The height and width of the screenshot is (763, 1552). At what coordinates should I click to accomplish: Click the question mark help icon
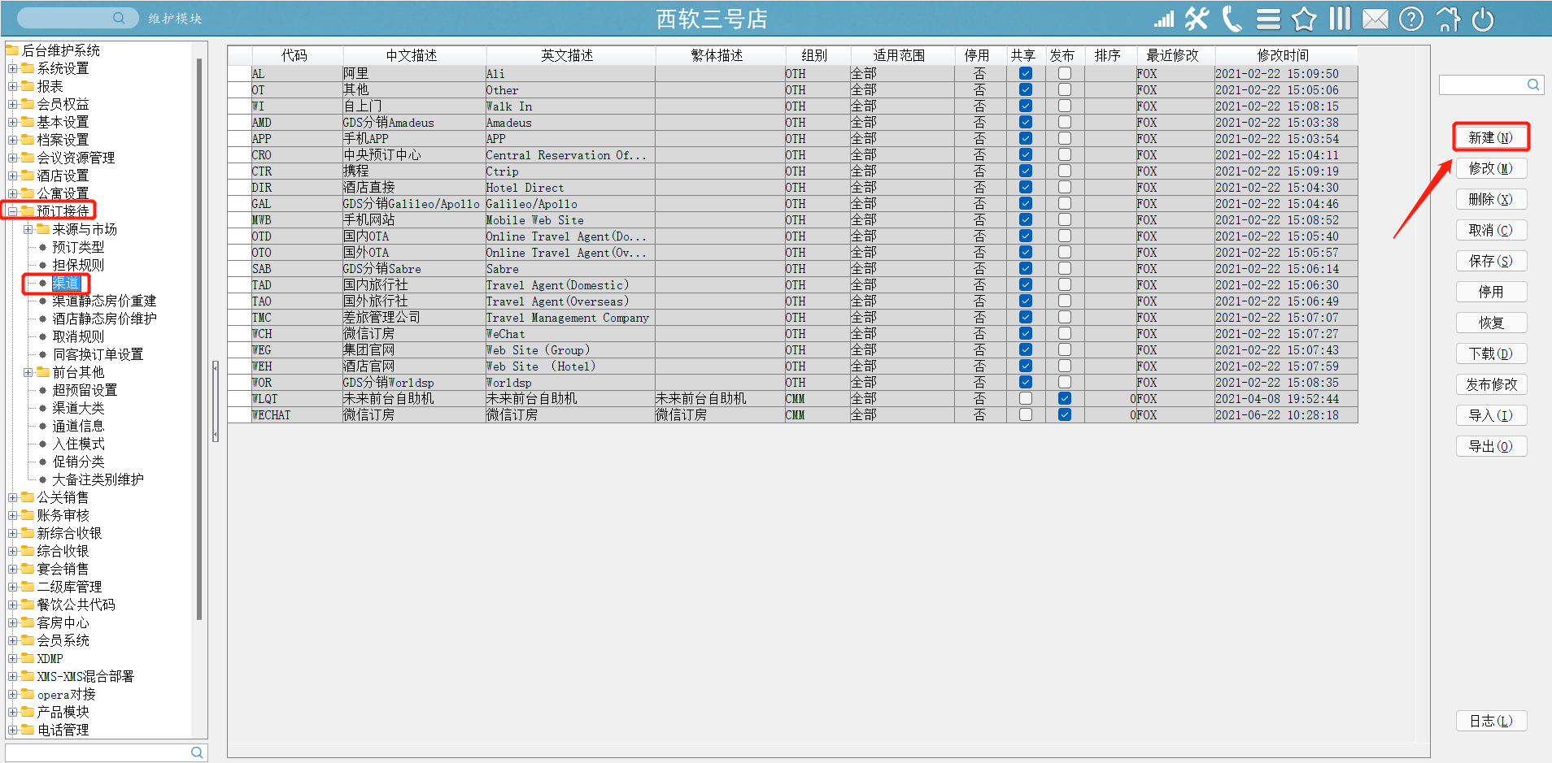coord(1411,19)
